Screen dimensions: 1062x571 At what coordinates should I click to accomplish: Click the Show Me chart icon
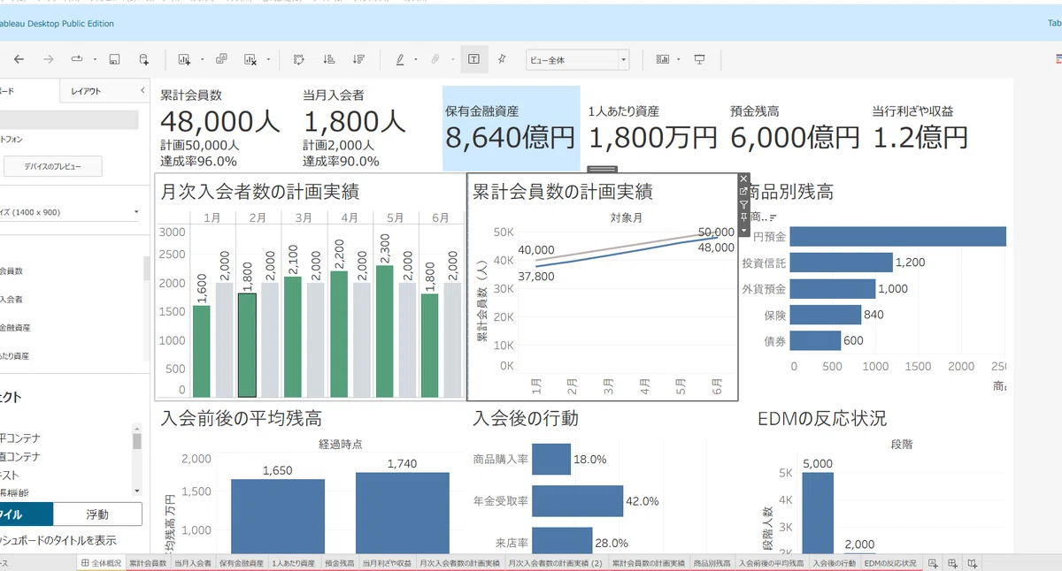pyautogui.click(x=663, y=59)
